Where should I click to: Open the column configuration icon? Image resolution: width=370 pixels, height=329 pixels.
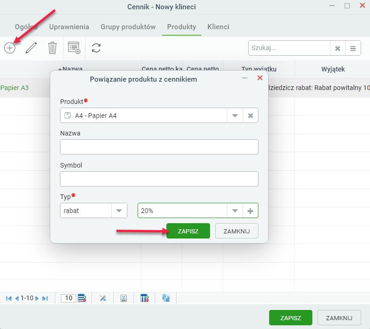click(x=145, y=298)
